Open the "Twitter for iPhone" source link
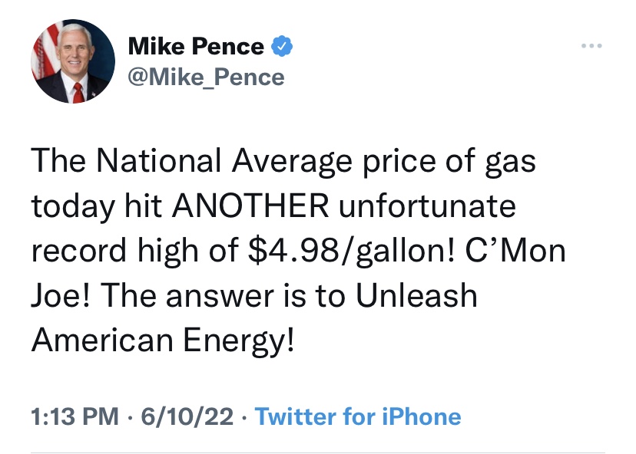 coord(357,416)
